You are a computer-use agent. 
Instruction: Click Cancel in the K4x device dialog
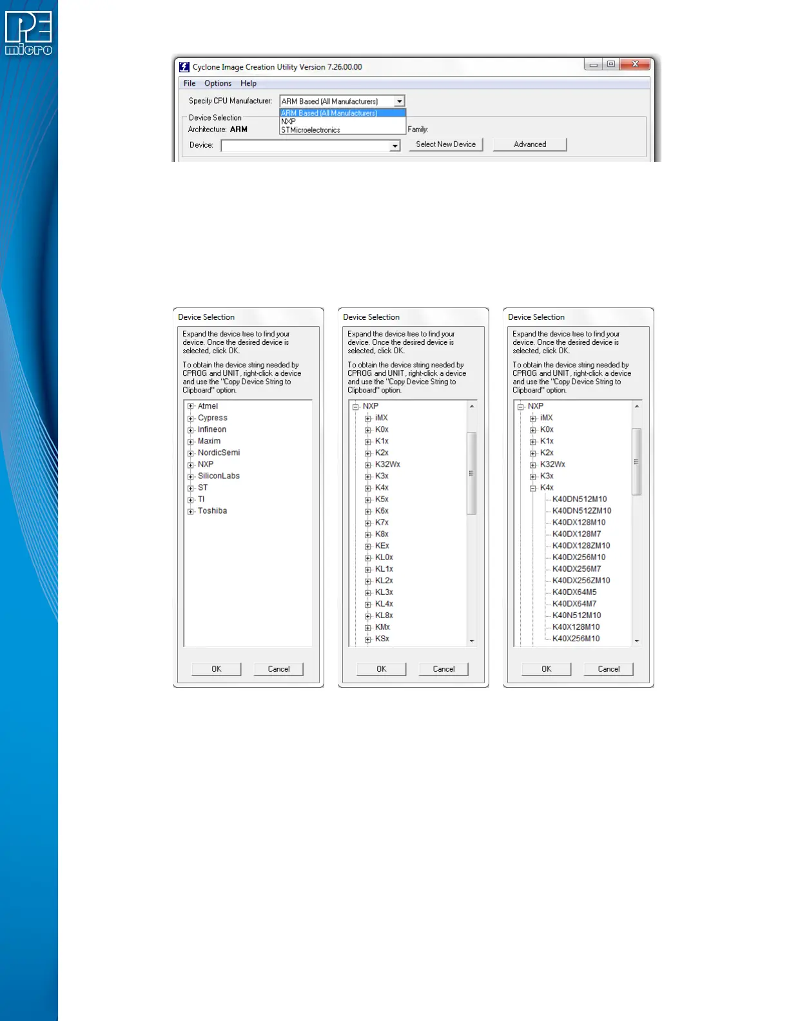pos(609,669)
